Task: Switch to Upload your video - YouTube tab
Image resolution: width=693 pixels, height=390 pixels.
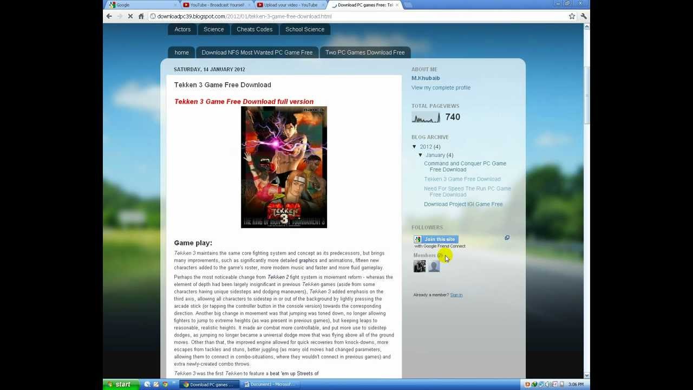Action: pos(290,5)
